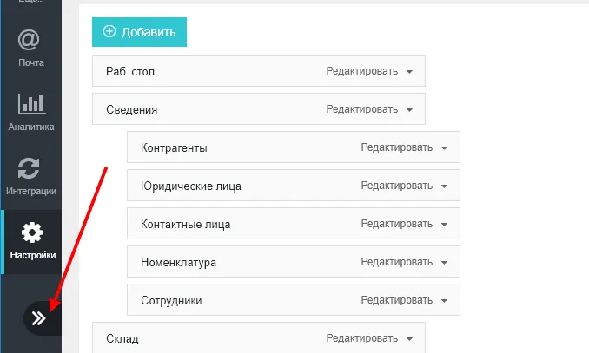Open dropdown arrow for Юридические лица
Viewport: 589px width, 353px height.
444,186
